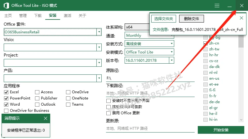Expand the Office 套件 dropdown

[99, 32]
